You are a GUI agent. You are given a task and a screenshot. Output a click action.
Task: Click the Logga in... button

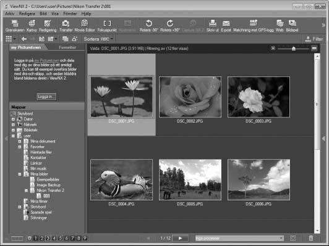click(x=46, y=97)
